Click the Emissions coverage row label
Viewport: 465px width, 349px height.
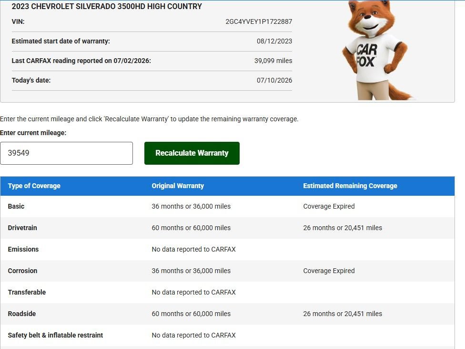[23, 249]
